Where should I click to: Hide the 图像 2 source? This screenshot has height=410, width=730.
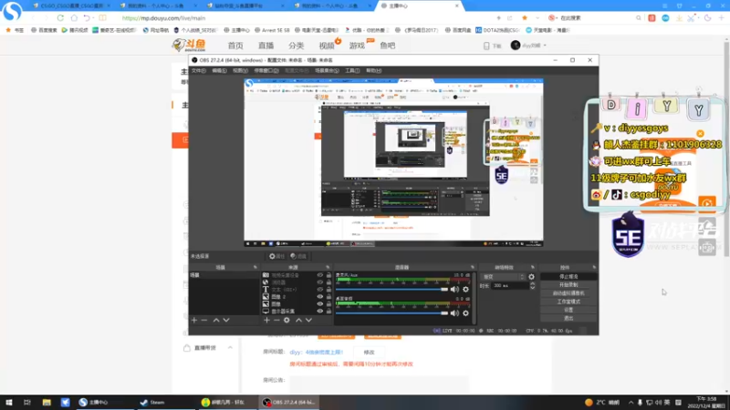pyautogui.click(x=320, y=297)
